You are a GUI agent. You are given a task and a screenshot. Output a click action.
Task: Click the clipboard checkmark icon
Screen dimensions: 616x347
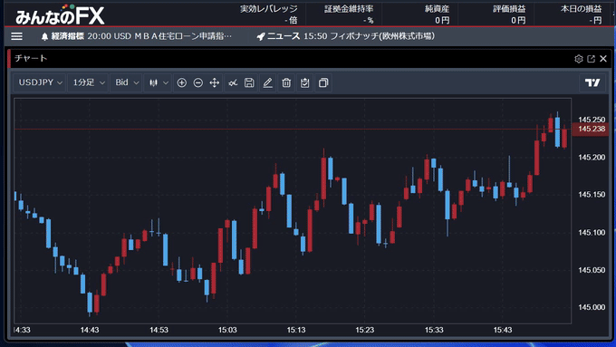click(305, 82)
